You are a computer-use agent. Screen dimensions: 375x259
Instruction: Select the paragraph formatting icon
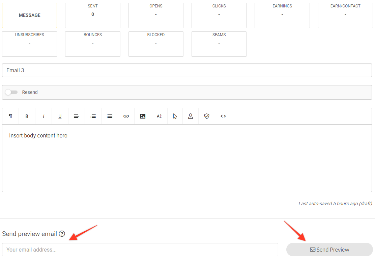[x=10, y=116]
